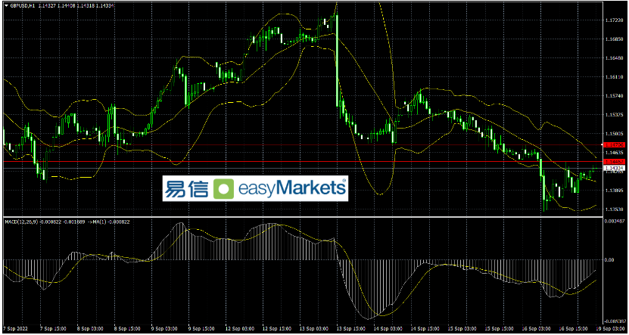Click the 1.17220 price axis label

(615, 20)
